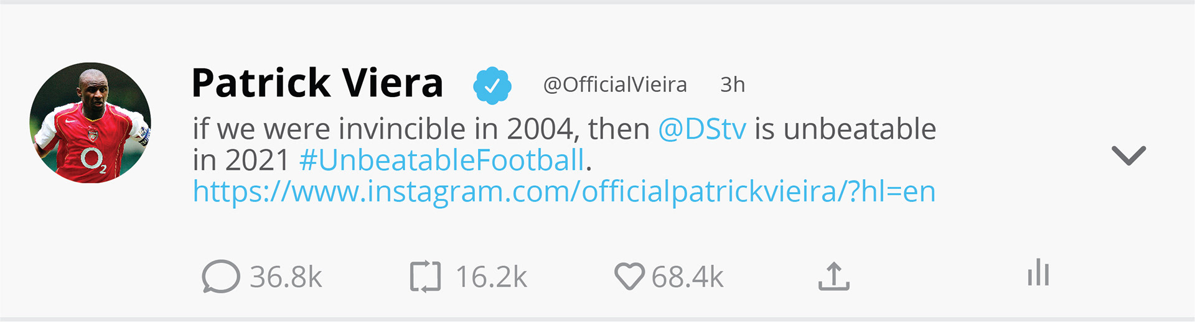Open tweet analytics bar chart icon

point(1038,273)
